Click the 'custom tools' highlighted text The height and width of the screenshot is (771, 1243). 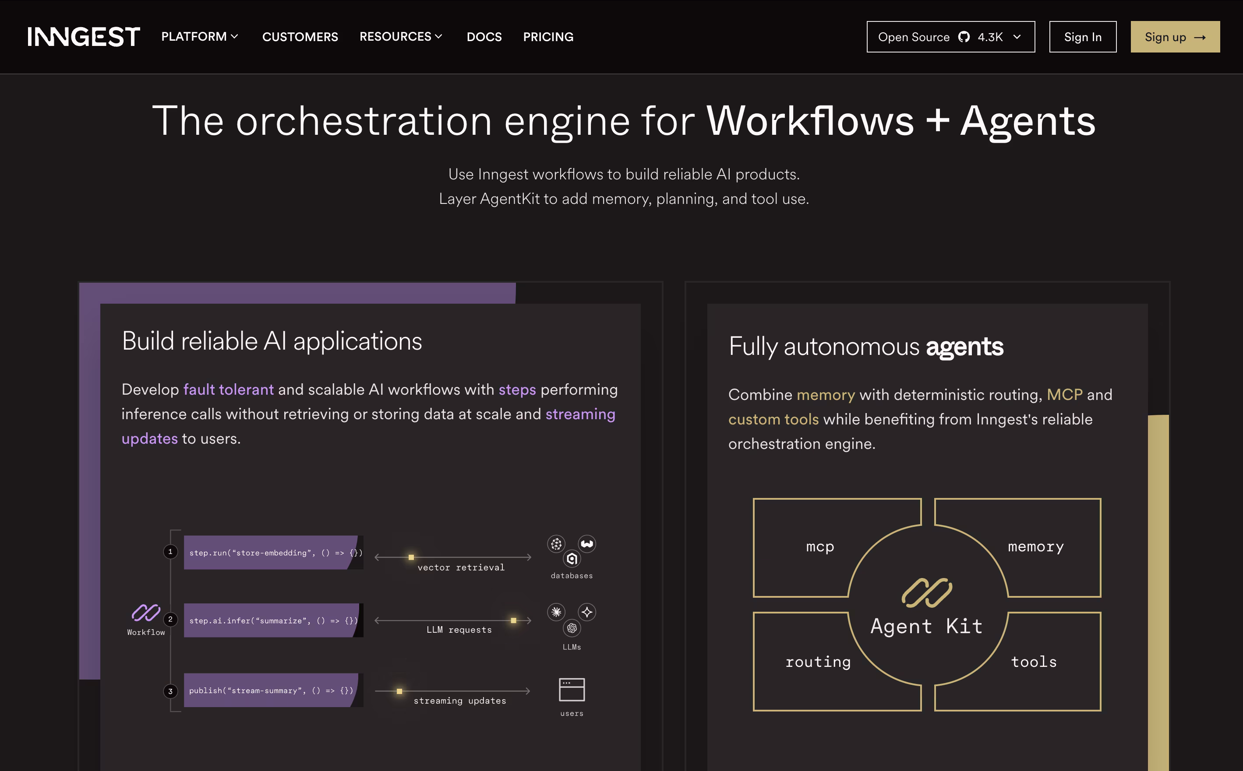coord(773,419)
